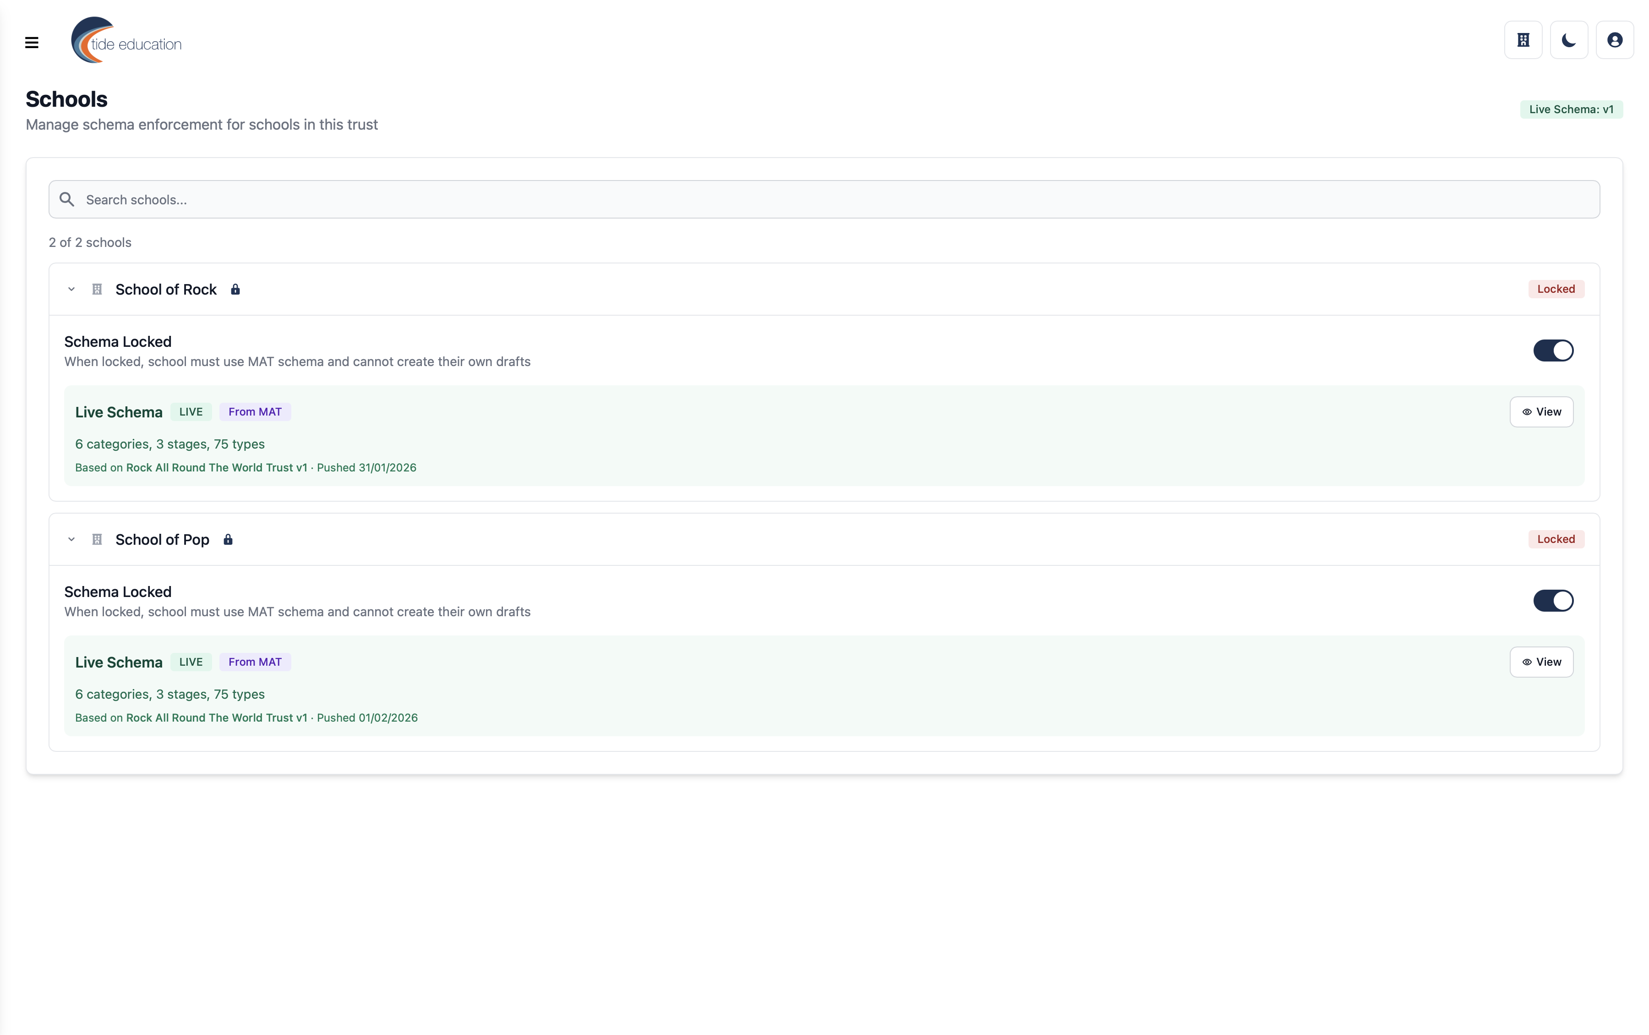1649x1035 pixels.
Task: Click the Locked badge on School of Rock
Action: click(1555, 289)
